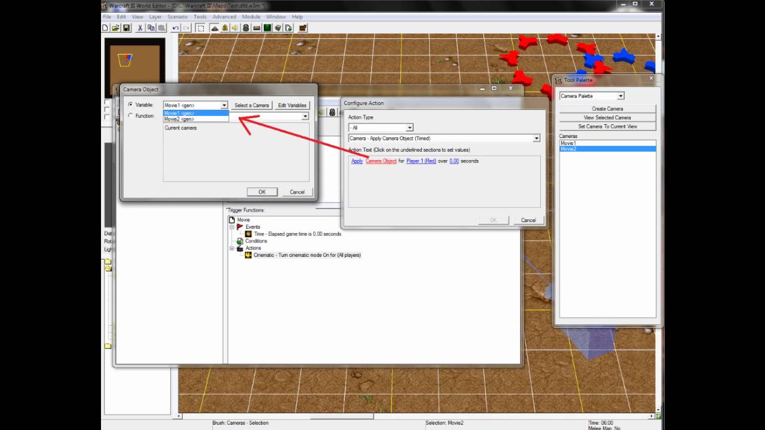Viewport: 765px width, 430px height.
Task: Cancel the Camera Object dialog
Action: pyautogui.click(x=297, y=192)
